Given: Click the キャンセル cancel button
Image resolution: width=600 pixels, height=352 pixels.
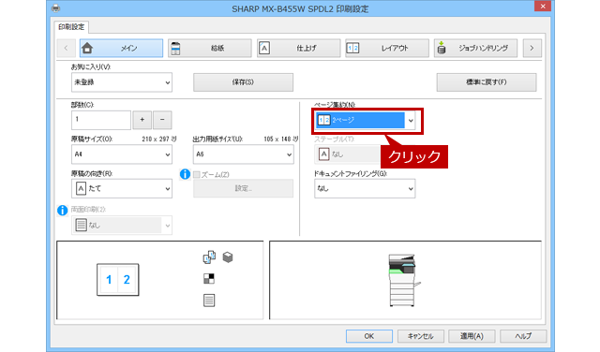Looking at the screenshot, I should 421,336.
